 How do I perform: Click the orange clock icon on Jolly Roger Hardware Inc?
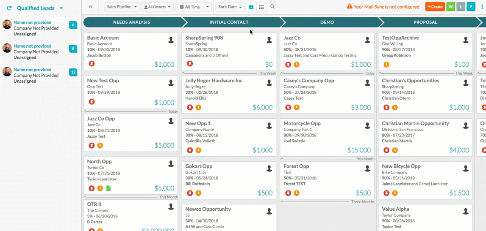coord(198,107)
